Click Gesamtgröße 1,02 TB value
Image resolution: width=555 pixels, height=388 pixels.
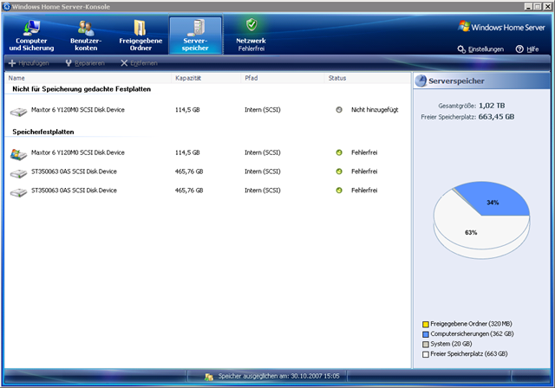[x=492, y=106]
